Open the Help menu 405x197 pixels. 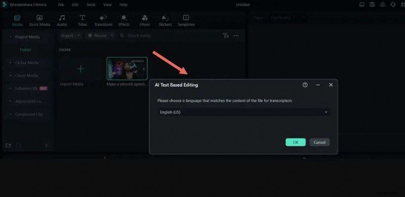pos(124,5)
